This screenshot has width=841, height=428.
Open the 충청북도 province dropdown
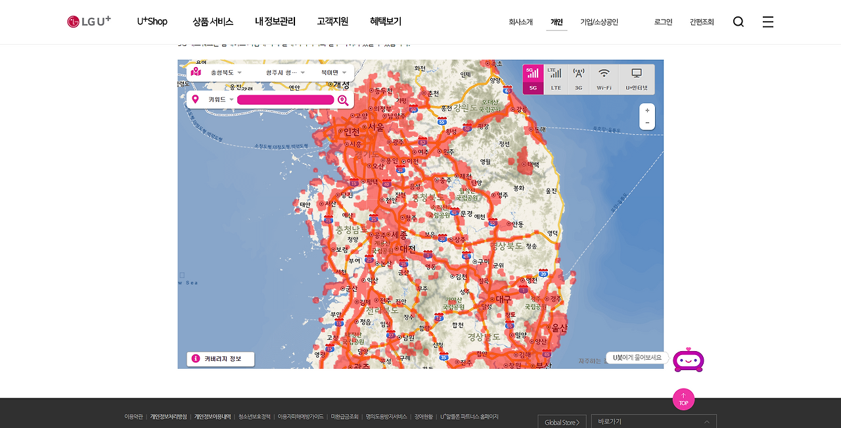[226, 72]
